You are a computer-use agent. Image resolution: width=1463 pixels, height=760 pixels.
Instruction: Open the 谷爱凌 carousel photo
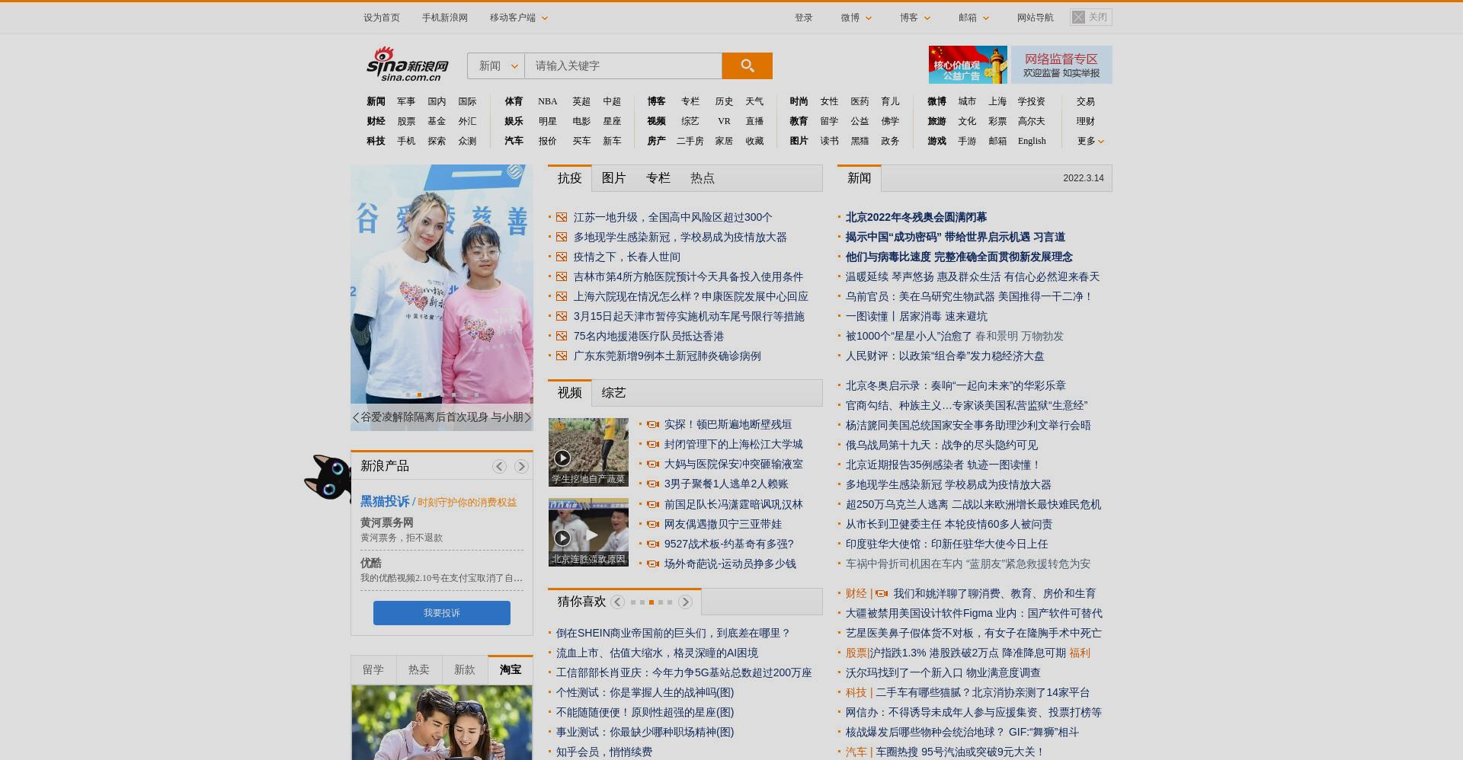(x=442, y=283)
